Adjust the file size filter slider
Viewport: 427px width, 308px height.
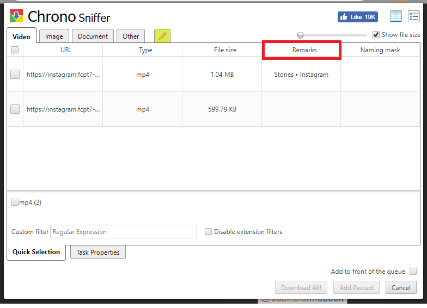pyautogui.click(x=300, y=35)
